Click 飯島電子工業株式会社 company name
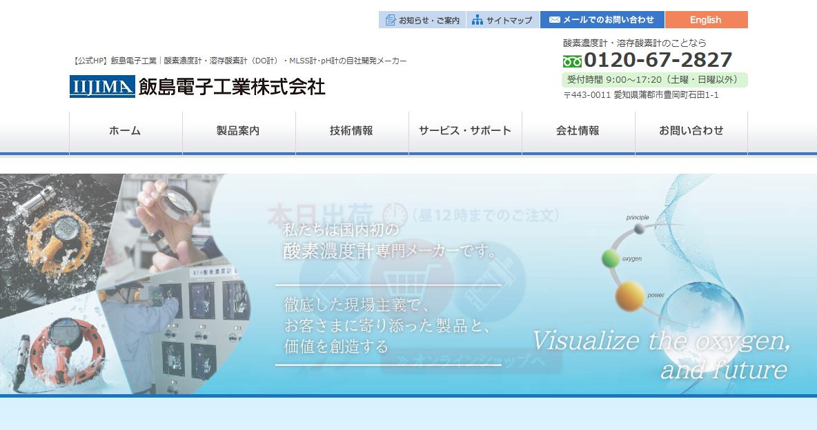This screenshot has height=430, width=817. pos(232,87)
